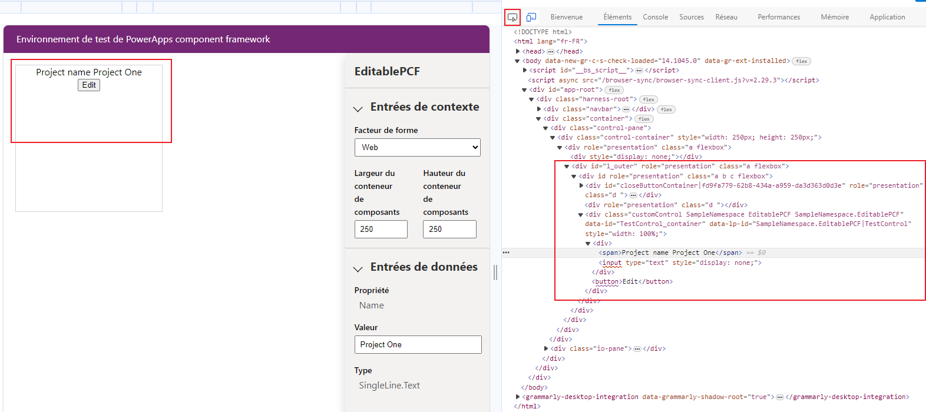Screen dimensions: 926x412
Task: Collapse the Entrées de contexte section
Action: pyautogui.click(x=358, y=109)
